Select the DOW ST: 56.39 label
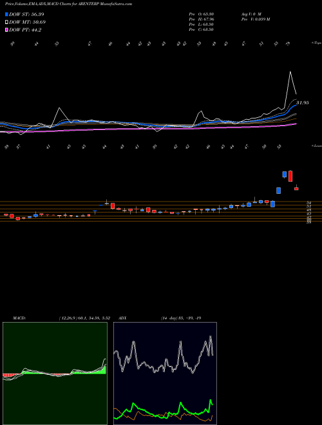Image resolution: width=322 pixels, height=425 pixels. click(26, 14)
